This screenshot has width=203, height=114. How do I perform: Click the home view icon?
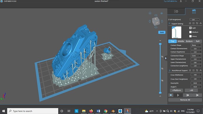(x=150, y=13)
